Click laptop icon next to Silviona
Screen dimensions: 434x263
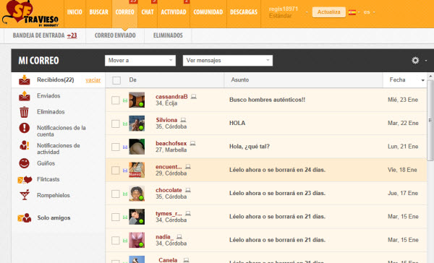point(183,120)
